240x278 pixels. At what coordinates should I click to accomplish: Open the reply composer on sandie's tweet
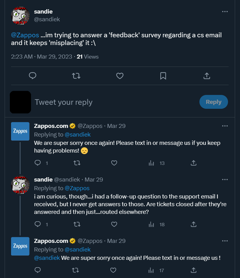click(x=33, y=76)
